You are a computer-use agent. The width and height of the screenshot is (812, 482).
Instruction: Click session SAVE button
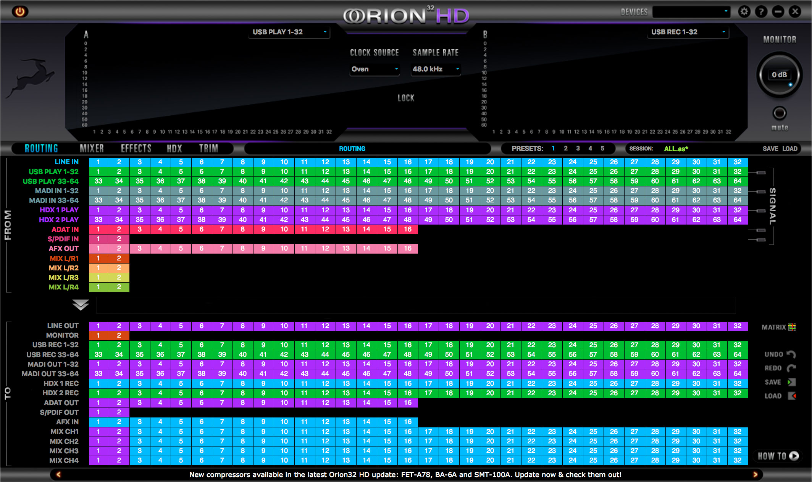770,149
